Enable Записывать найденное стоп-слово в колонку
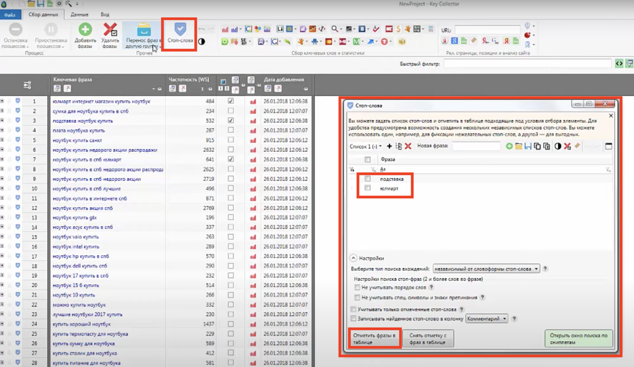Screen dimensions: 634x367 [353, 319]
